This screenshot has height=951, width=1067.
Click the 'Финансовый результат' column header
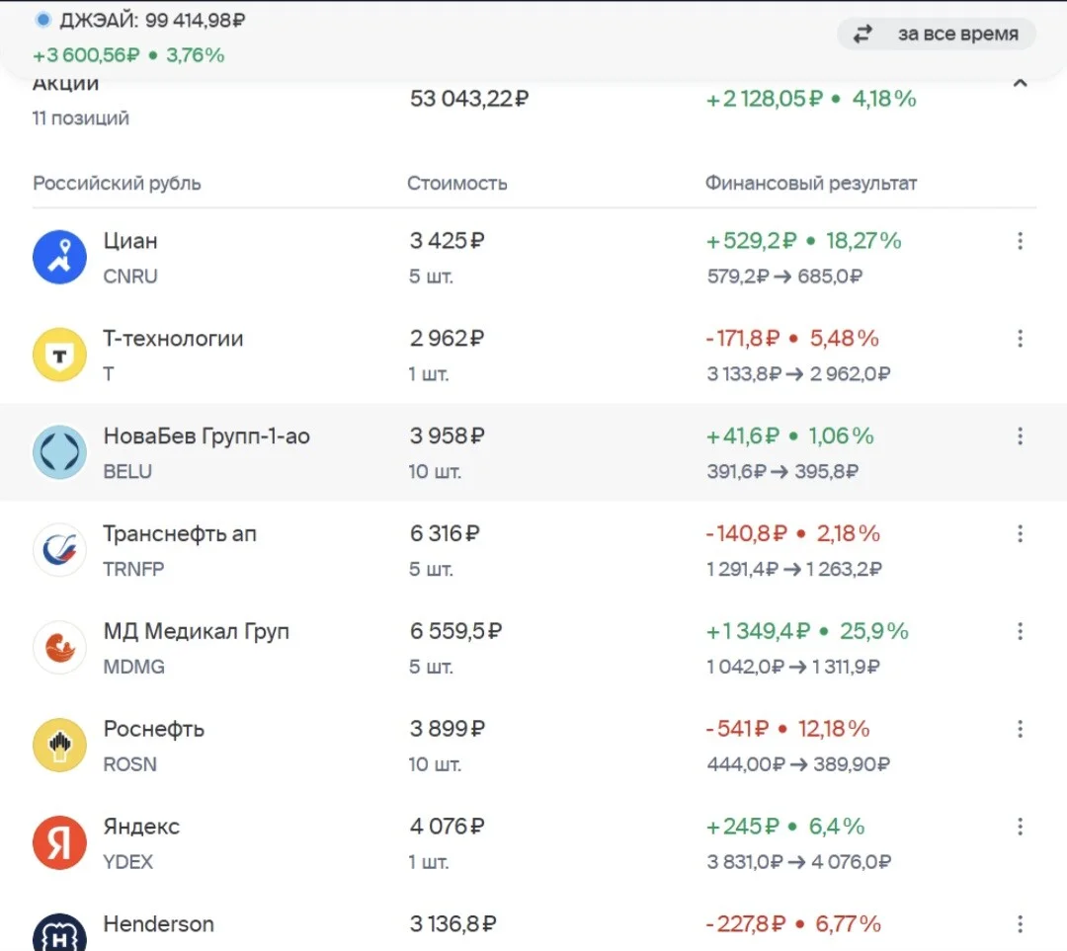click(x=811, y=184)
